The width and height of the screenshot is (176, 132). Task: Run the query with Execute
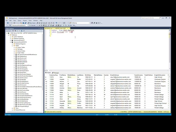click(32, 26)
